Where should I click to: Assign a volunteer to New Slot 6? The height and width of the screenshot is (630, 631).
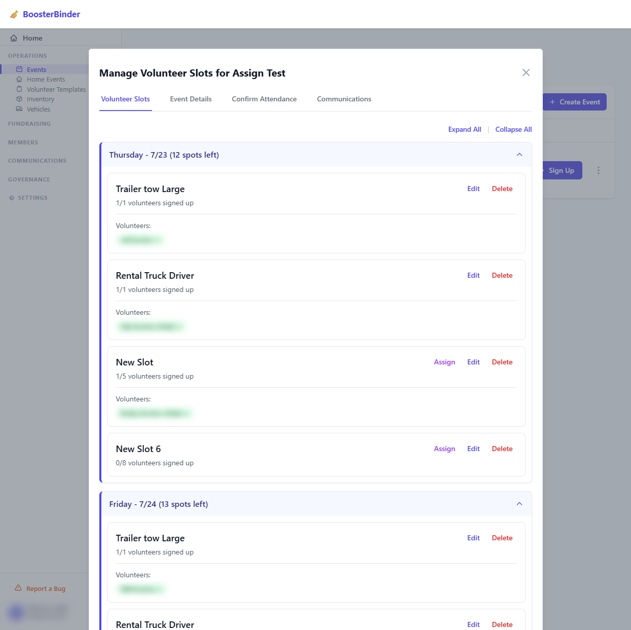[444, 449]
